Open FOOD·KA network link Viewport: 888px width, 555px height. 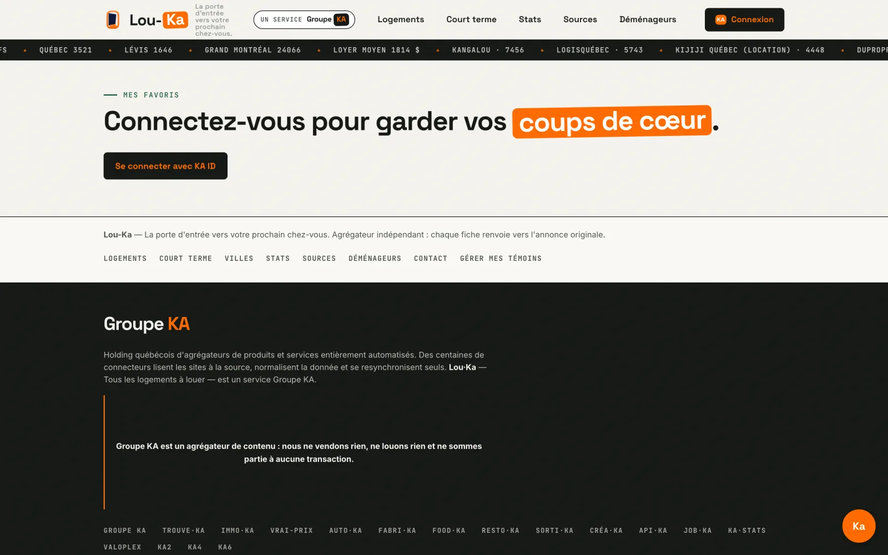(449, 531)
